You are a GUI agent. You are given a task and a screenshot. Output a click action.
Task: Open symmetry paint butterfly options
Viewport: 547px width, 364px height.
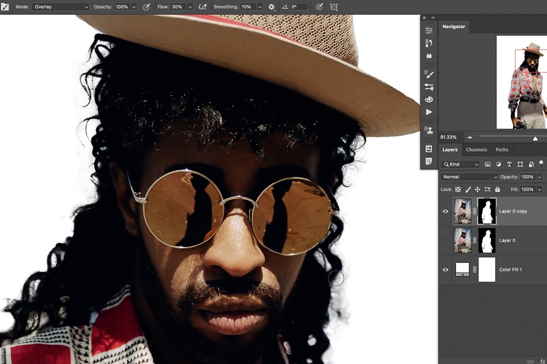tap(334, 7)
